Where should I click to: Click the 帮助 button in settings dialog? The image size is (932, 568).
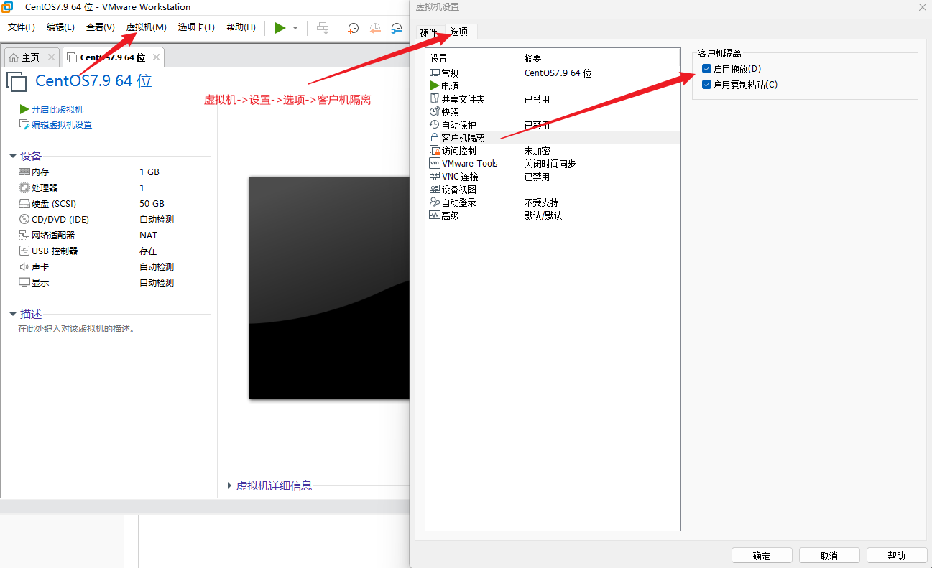(x=897, y=556)
